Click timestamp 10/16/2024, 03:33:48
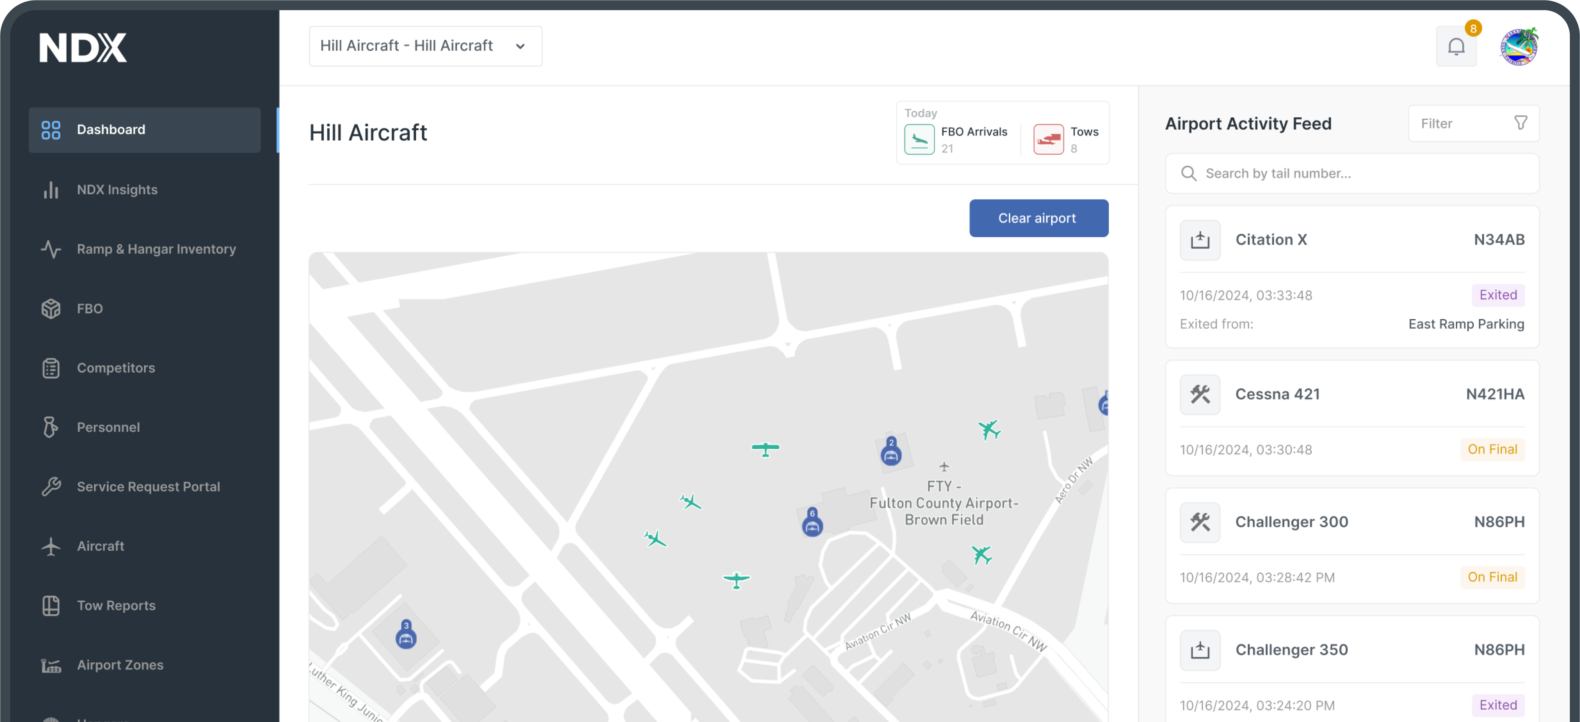 pyautogui.click(x=1246, y=295)
